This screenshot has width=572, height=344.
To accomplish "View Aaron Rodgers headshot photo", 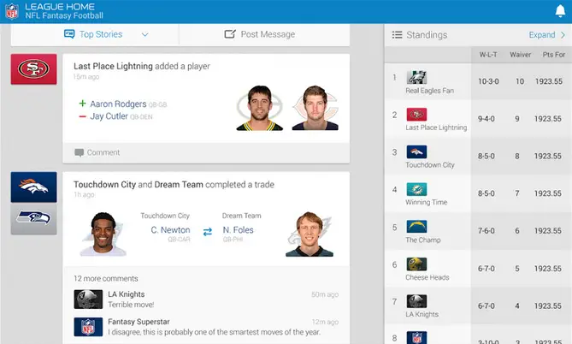I will pyautogui.click(x=259, y=108).
